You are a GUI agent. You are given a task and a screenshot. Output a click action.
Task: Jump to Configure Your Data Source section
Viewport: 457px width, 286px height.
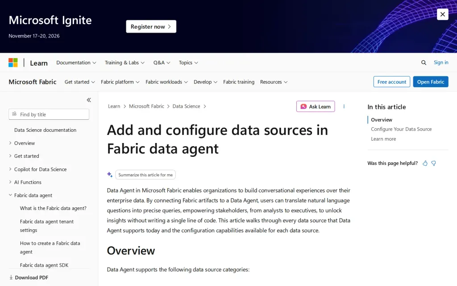tap(401, 129)
